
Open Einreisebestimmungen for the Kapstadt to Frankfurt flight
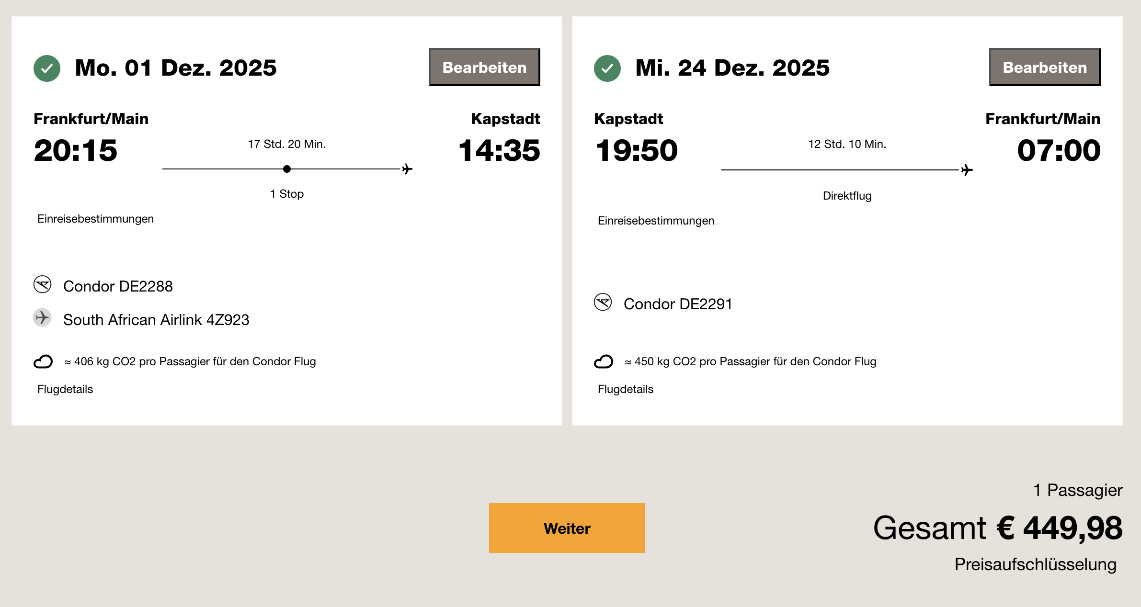(x=656, y=221)
